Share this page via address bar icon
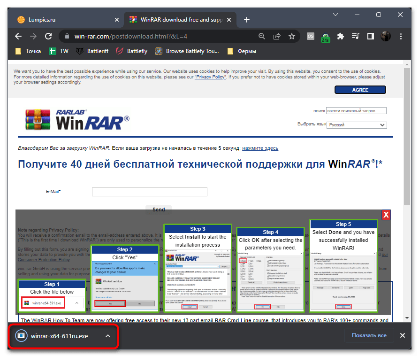The height and width of the screenshot is (357, 419). pos(277,36)
